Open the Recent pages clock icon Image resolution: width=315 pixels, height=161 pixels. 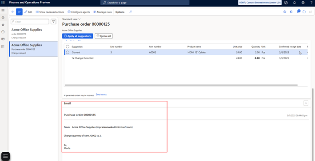pyautogui.click(x=3, y=32)
